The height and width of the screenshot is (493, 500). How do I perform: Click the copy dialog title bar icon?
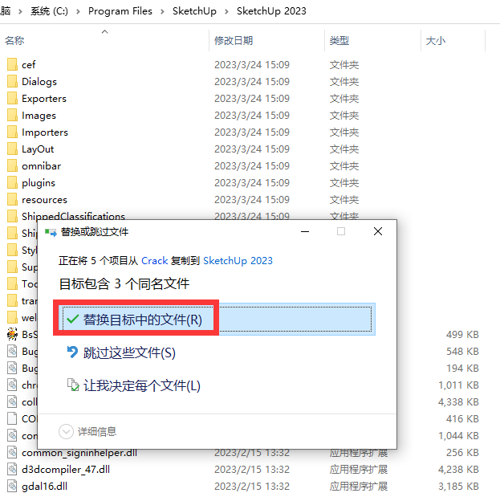coord(51,232)
